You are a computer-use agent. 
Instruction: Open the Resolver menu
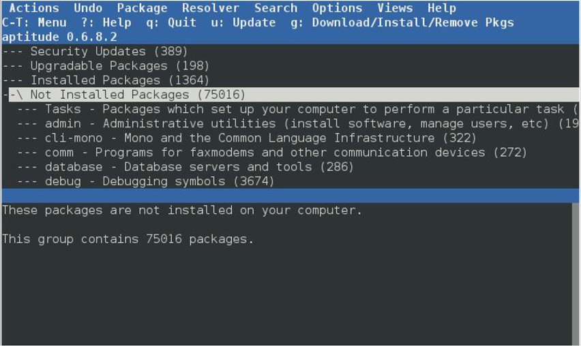coord(211,8)
